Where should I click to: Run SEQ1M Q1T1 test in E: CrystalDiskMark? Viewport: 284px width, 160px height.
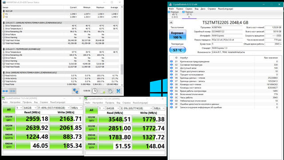click(x=91, y=128)
